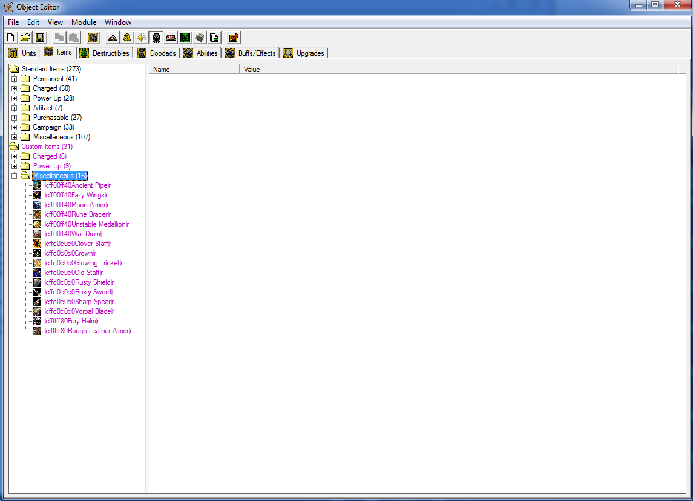Select the Crown item icon

pyautogui.click(x=37, y=253)
